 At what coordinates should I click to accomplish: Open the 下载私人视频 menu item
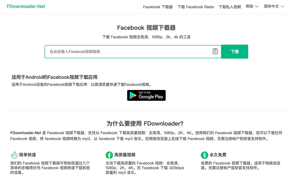click(230, 7)
